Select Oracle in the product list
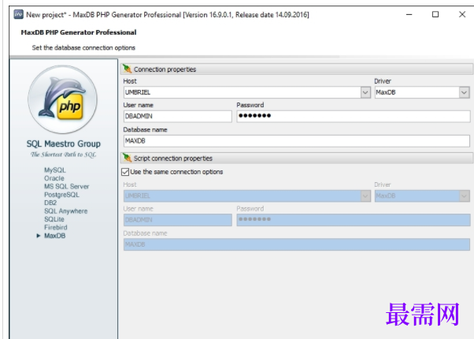The width and height of the screenshot is (474, 339). click(54, 178)
